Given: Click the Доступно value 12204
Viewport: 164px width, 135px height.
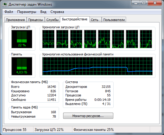Looking at the screenshot, I should 52,95.
